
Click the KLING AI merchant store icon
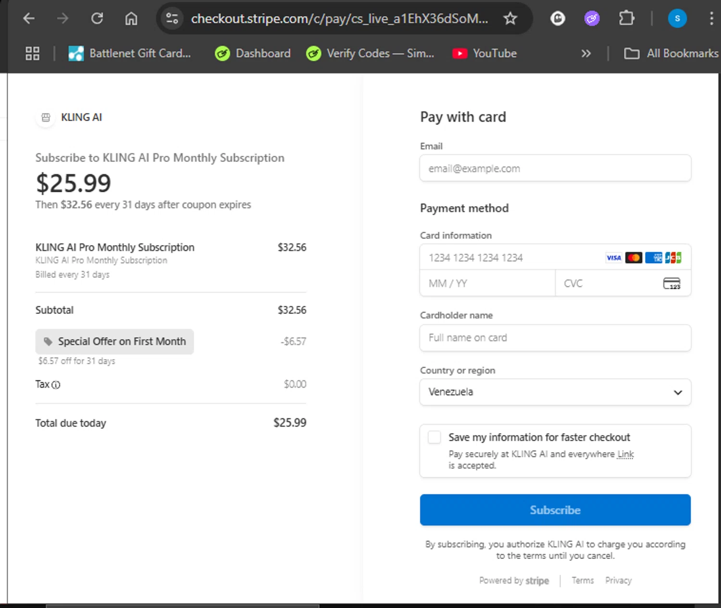pos(46,117)
